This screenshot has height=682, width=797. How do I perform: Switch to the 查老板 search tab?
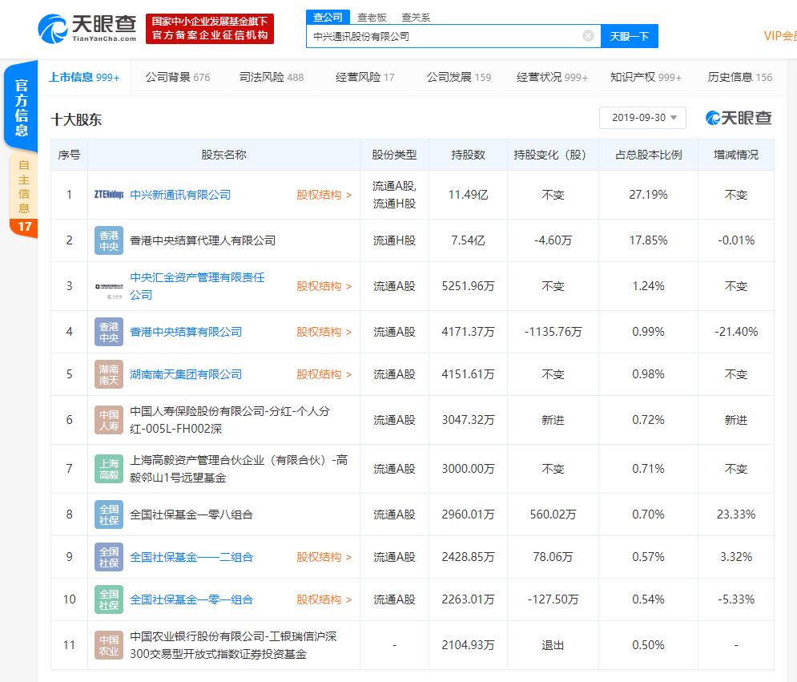click(372, 18)
